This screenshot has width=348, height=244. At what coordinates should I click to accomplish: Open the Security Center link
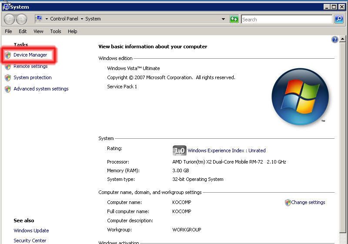pos(30,241)
